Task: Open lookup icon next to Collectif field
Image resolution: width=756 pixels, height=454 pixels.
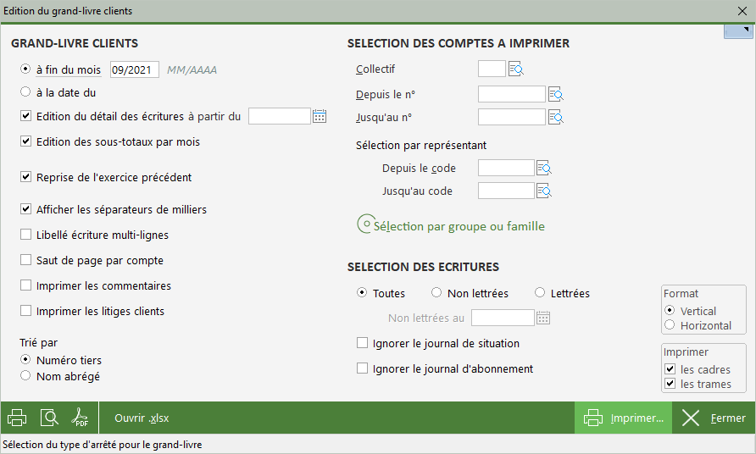Action: click(516, 69)
